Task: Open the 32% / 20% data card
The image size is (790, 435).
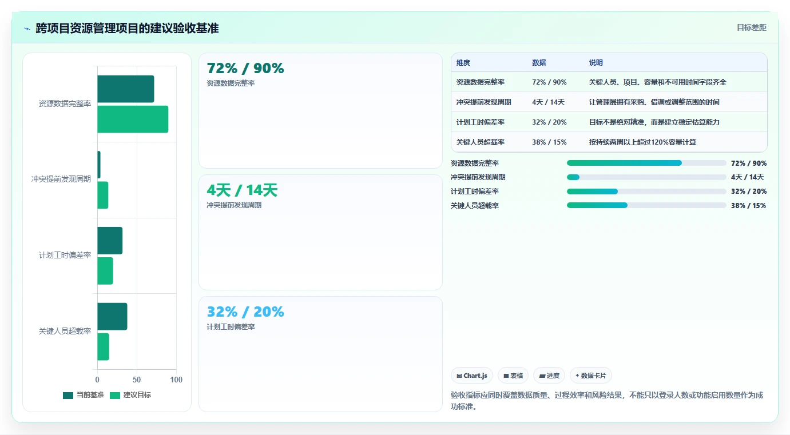Action: 320,354
